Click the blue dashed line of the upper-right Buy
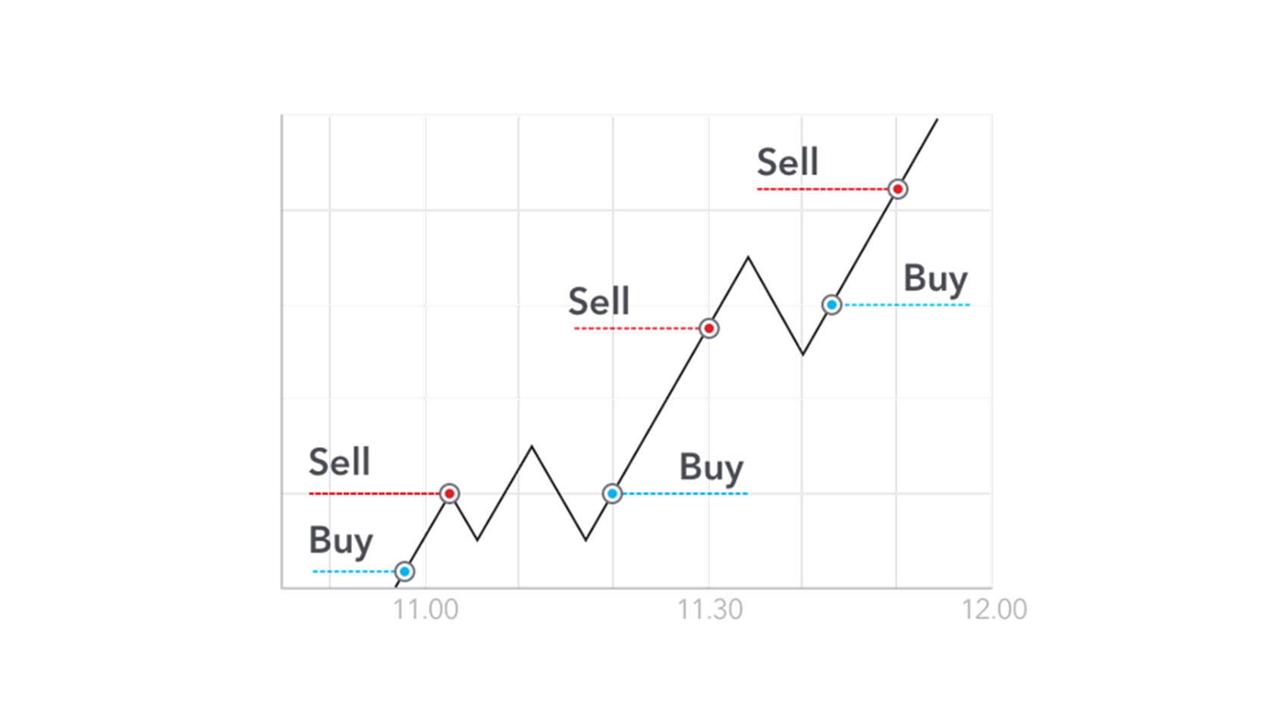 [906, 305]
